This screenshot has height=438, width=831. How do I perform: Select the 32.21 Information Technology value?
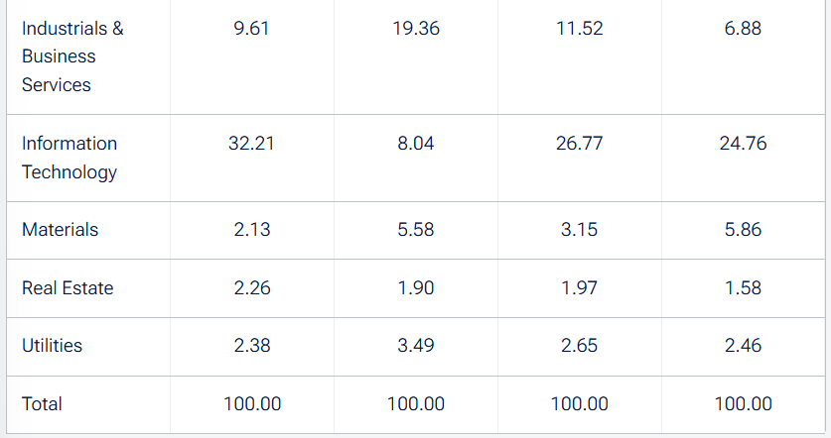pyautogui.click(x=252, y=144)
